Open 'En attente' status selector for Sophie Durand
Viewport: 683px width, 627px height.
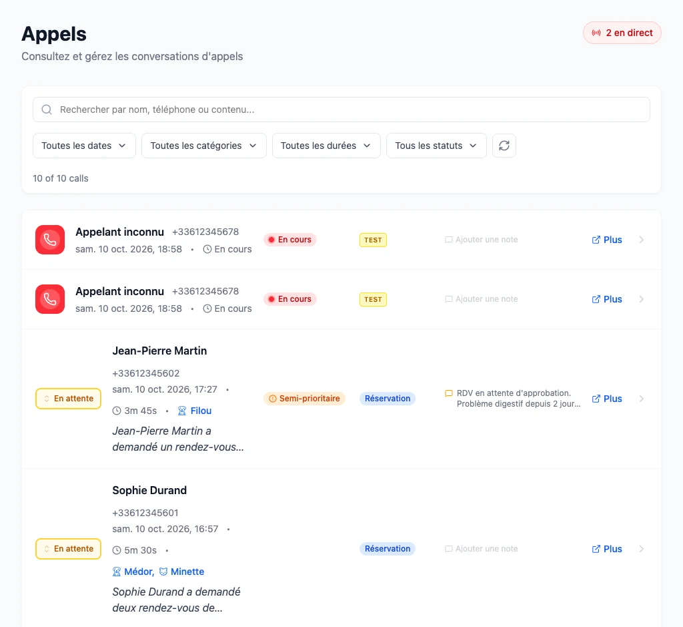pos(69,549)
